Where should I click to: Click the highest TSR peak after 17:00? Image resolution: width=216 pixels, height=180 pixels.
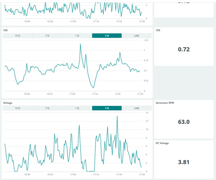pyautogui.click(x=80, y=44)
